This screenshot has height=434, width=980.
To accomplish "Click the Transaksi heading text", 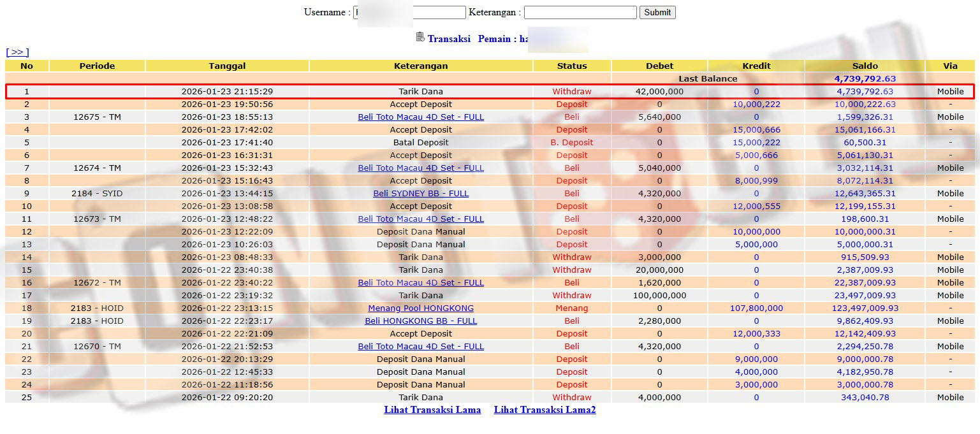I will click(449, 39).
